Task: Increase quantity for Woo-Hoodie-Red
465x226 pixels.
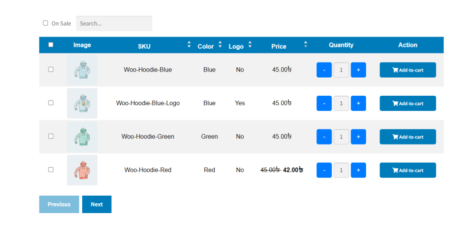Action: (358, 170)
